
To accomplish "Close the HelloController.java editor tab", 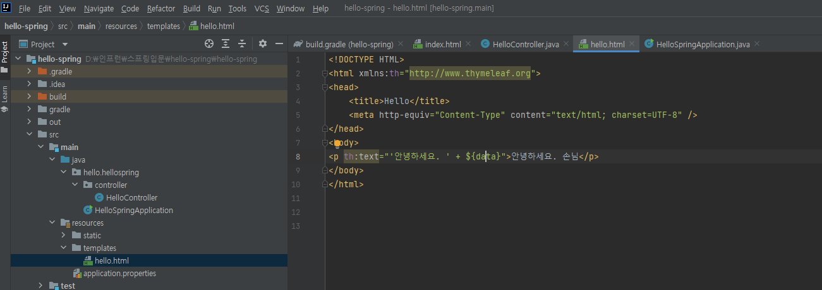I will click(566, 44).
